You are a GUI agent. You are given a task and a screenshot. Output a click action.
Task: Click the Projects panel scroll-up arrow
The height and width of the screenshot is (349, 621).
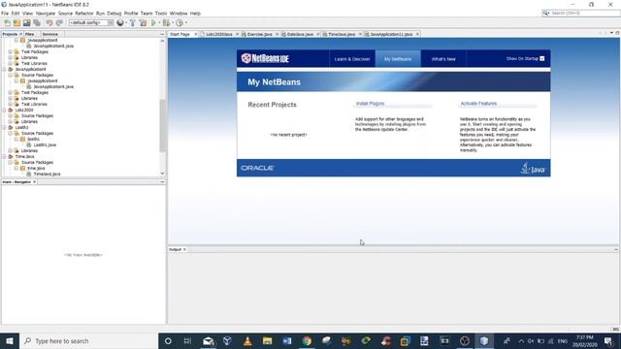point(162,41)
